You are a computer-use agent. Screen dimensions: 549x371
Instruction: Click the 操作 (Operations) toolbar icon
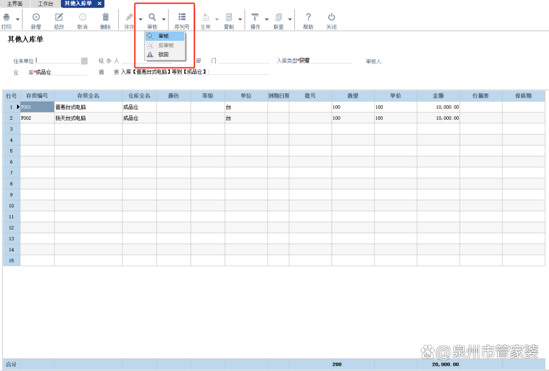(255, 18)
